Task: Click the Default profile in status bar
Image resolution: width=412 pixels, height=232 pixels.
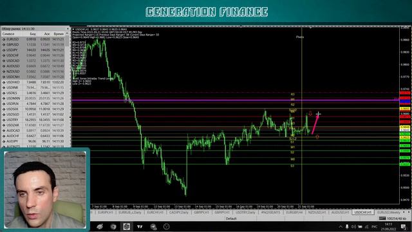Action: pos(231,218)
